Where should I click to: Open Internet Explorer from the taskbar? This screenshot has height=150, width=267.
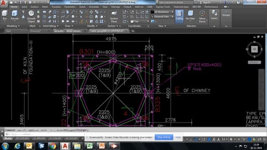17,146
